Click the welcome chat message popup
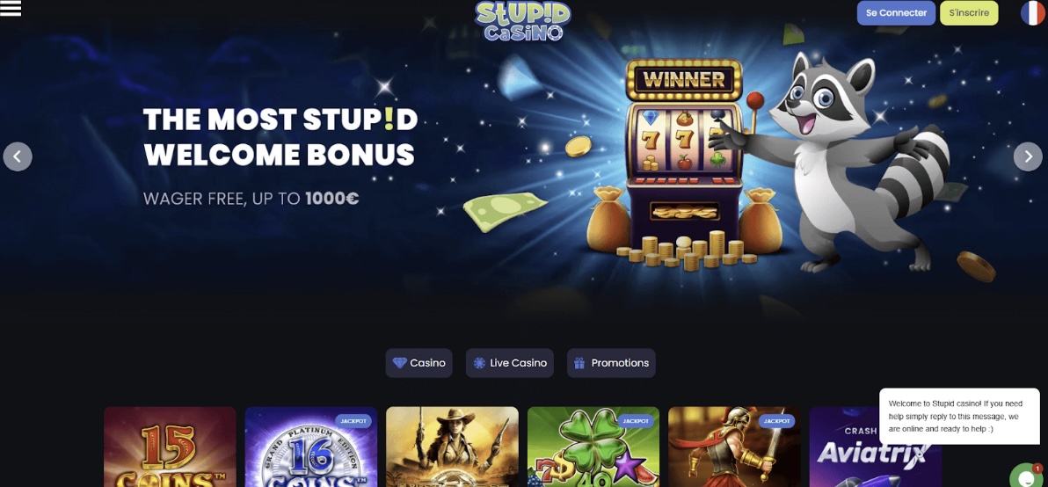 coord(959,416)
